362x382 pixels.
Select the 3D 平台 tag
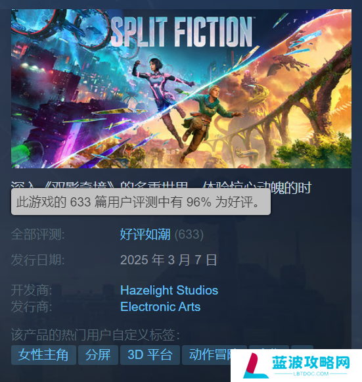[x=150, y=355]
